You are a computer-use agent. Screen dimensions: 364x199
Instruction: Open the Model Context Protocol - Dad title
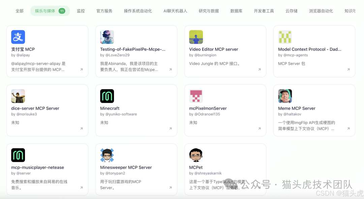click(x=310, y=49)
